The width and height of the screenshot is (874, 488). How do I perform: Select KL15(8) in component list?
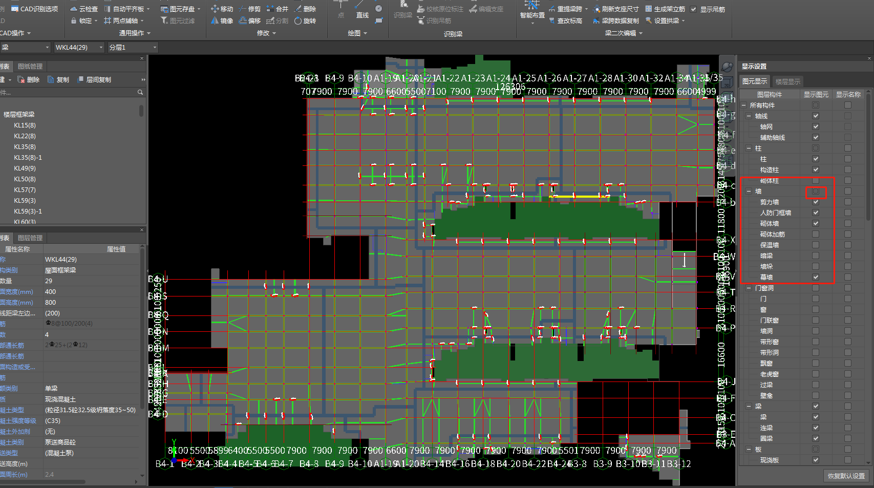(x=25, y=125)
